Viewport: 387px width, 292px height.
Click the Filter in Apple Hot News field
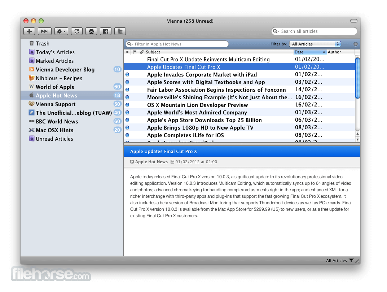[177, 44]
